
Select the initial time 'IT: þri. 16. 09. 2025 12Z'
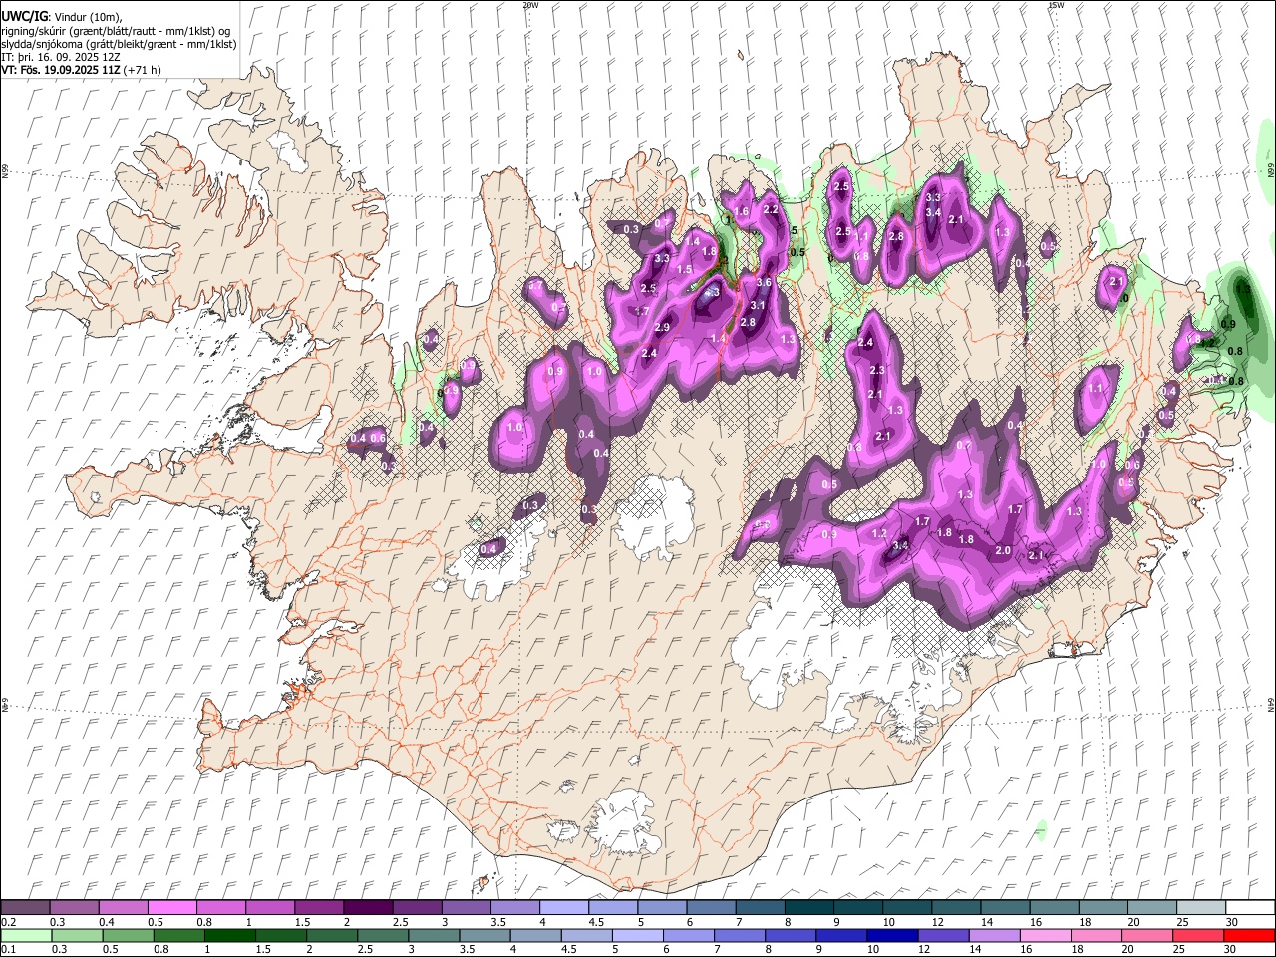point(61,57)
